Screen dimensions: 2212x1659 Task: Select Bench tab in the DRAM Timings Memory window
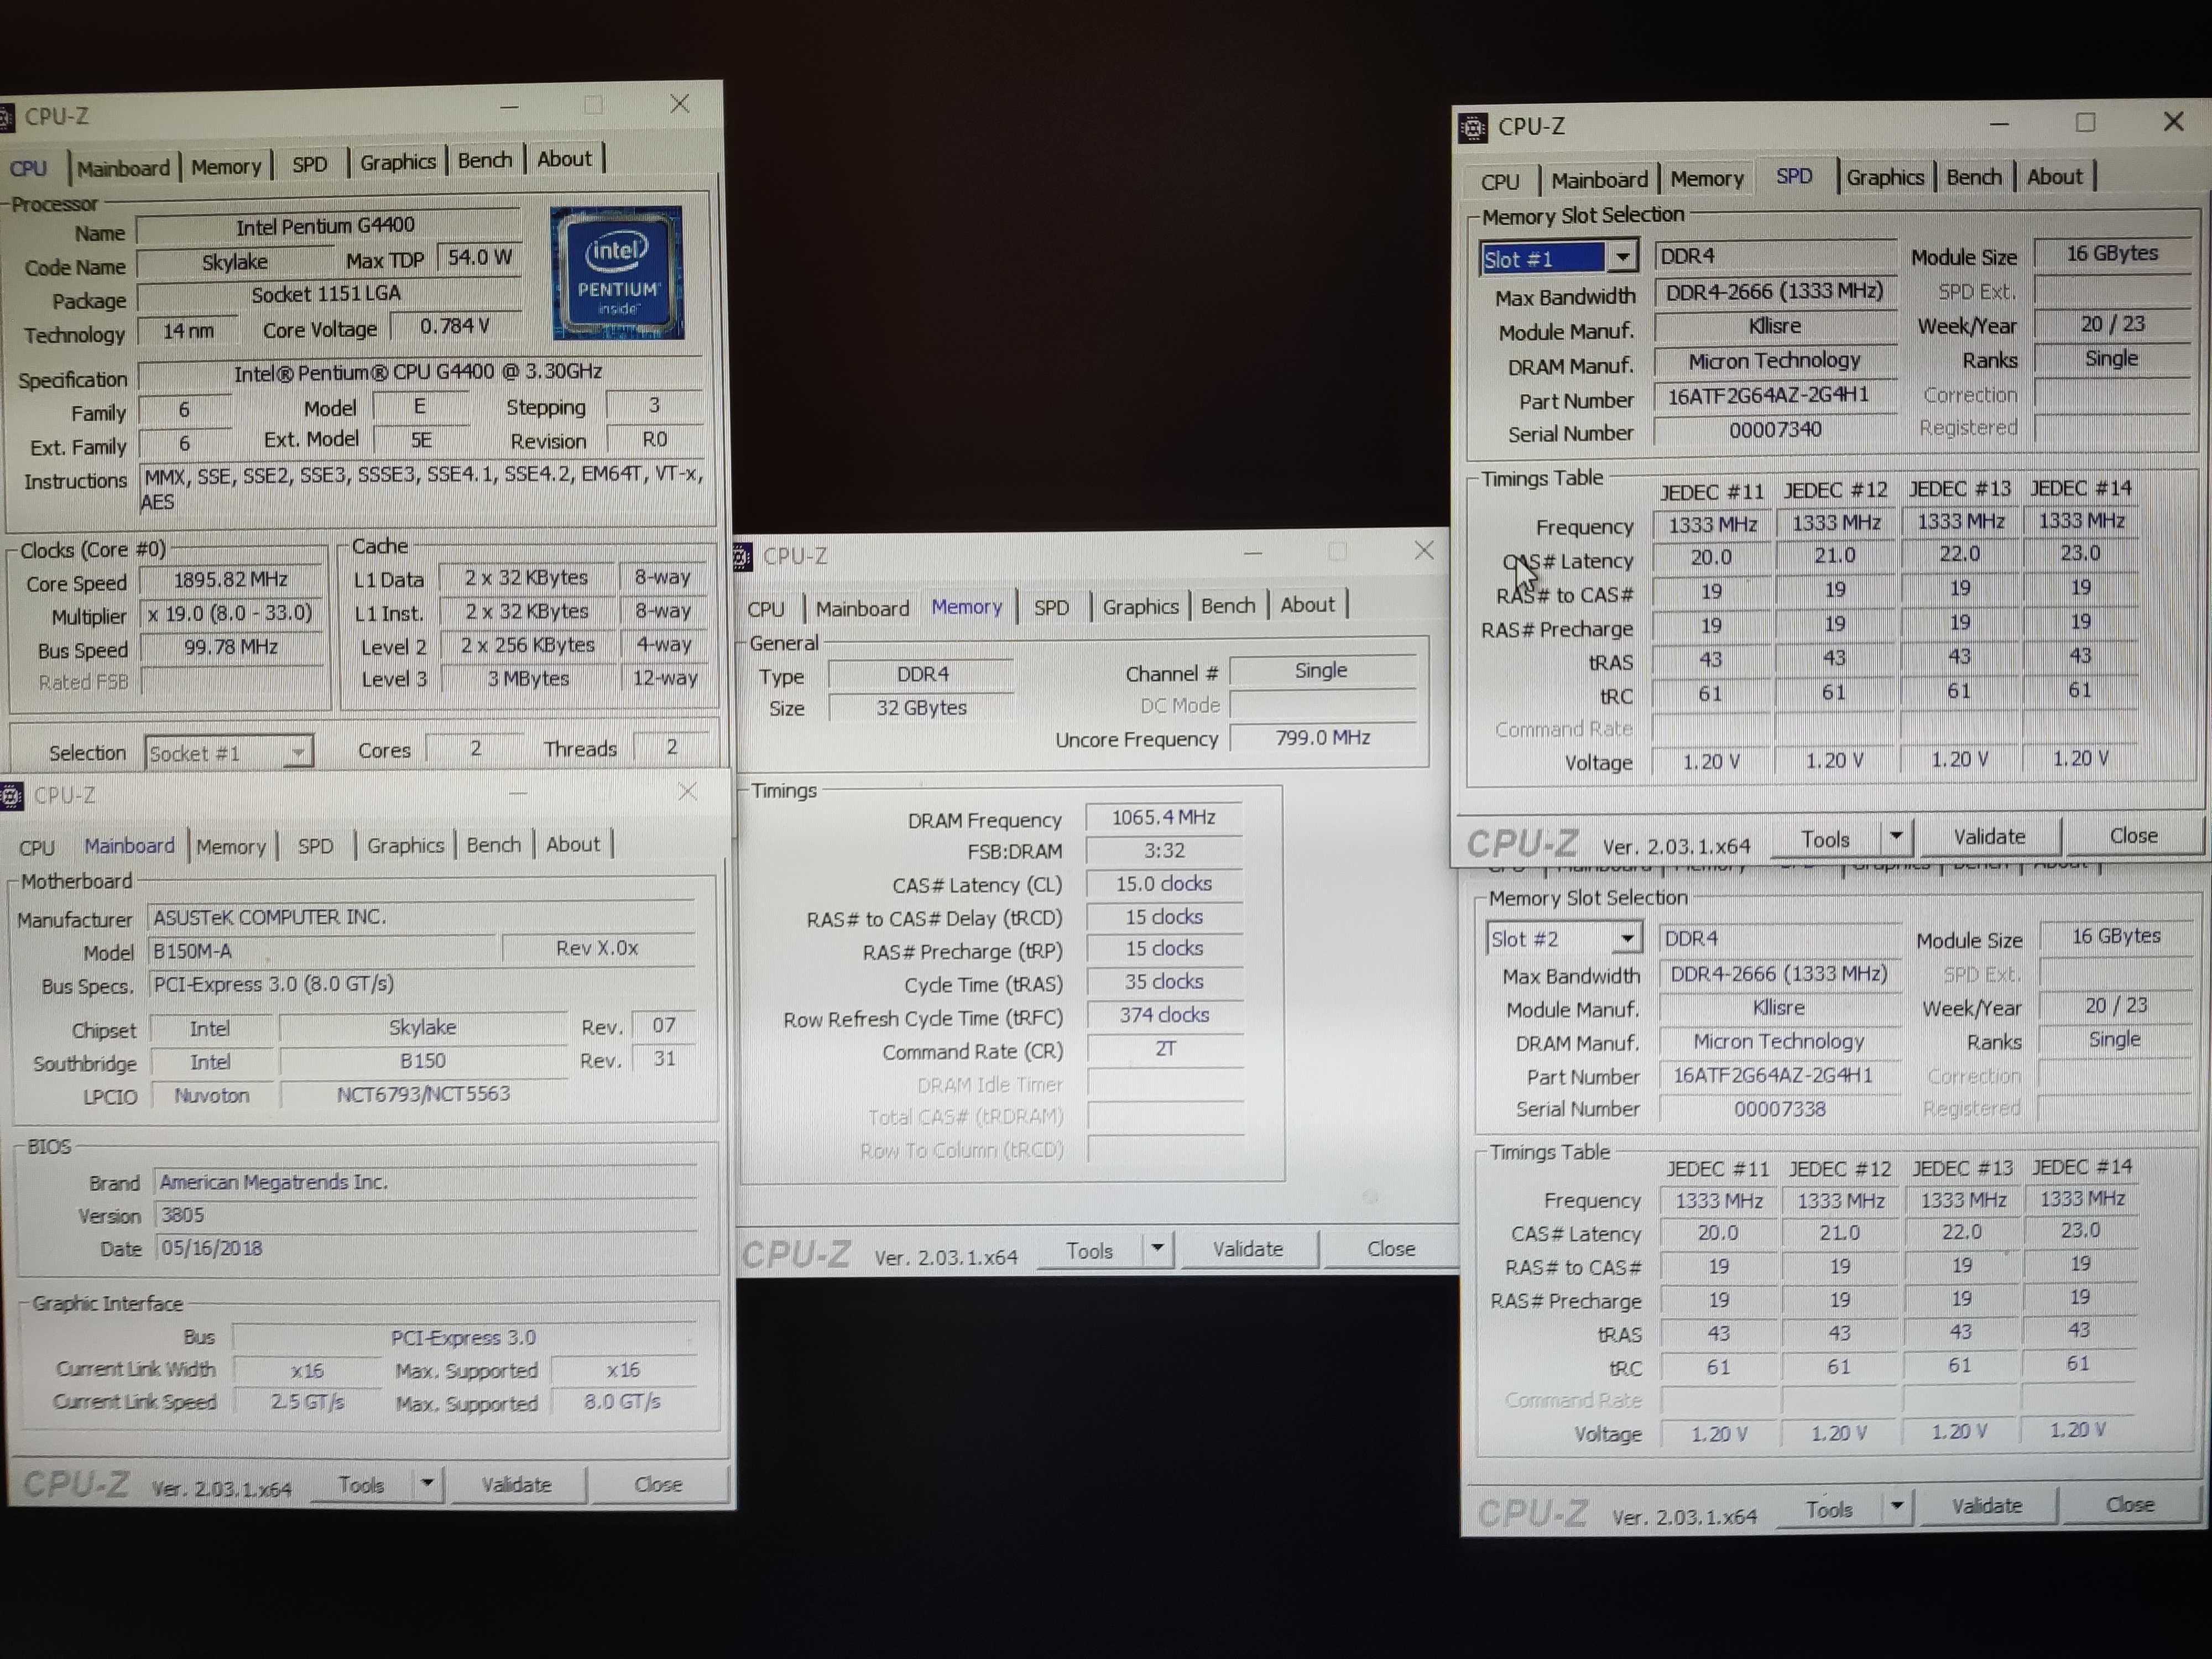tap(1228, 605)
